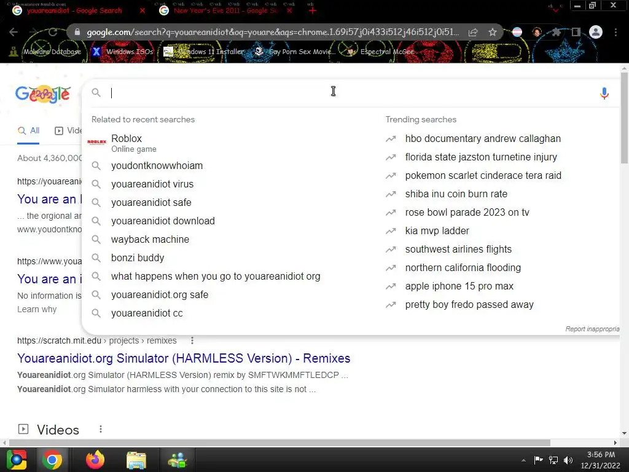The width and height of the screenshot is (629, 472).
Task: Select trending pretty boy fredo passed away
Action: click(469, 305)
